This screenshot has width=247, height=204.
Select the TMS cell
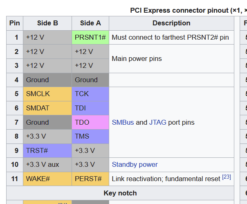pos(90,137)
